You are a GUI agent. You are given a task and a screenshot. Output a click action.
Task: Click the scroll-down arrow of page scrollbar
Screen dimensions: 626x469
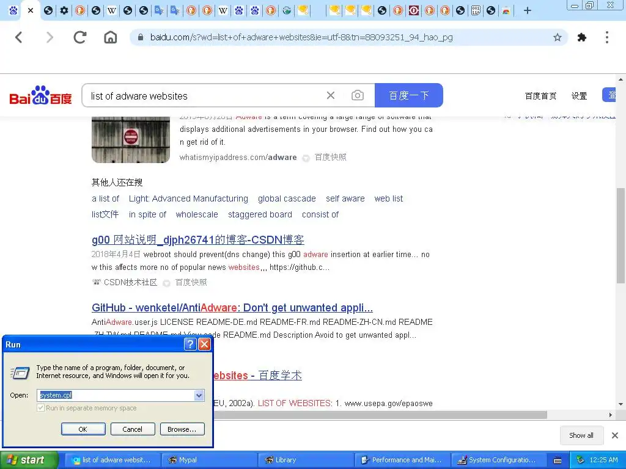(x=620, y=404)
